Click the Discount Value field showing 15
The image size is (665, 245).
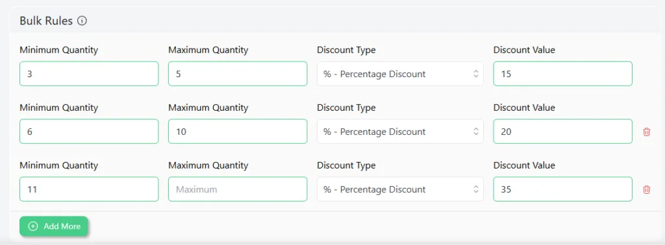coord(563,74)
